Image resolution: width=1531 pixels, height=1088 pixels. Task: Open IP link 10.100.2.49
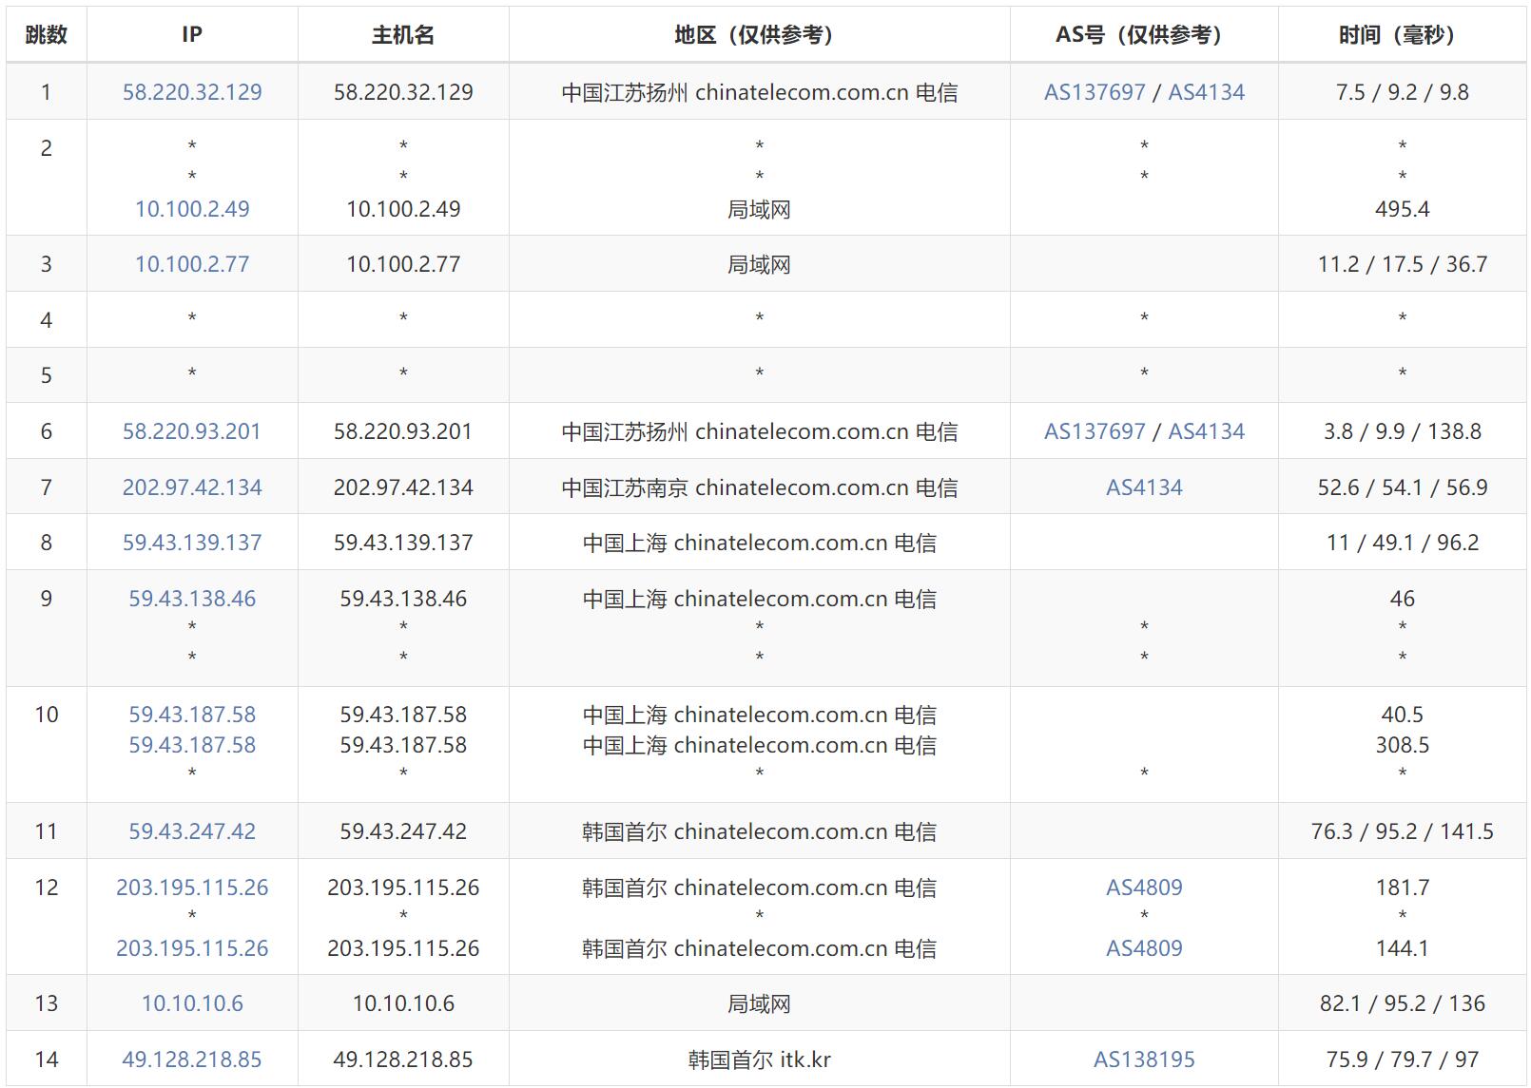coord(192,209)
